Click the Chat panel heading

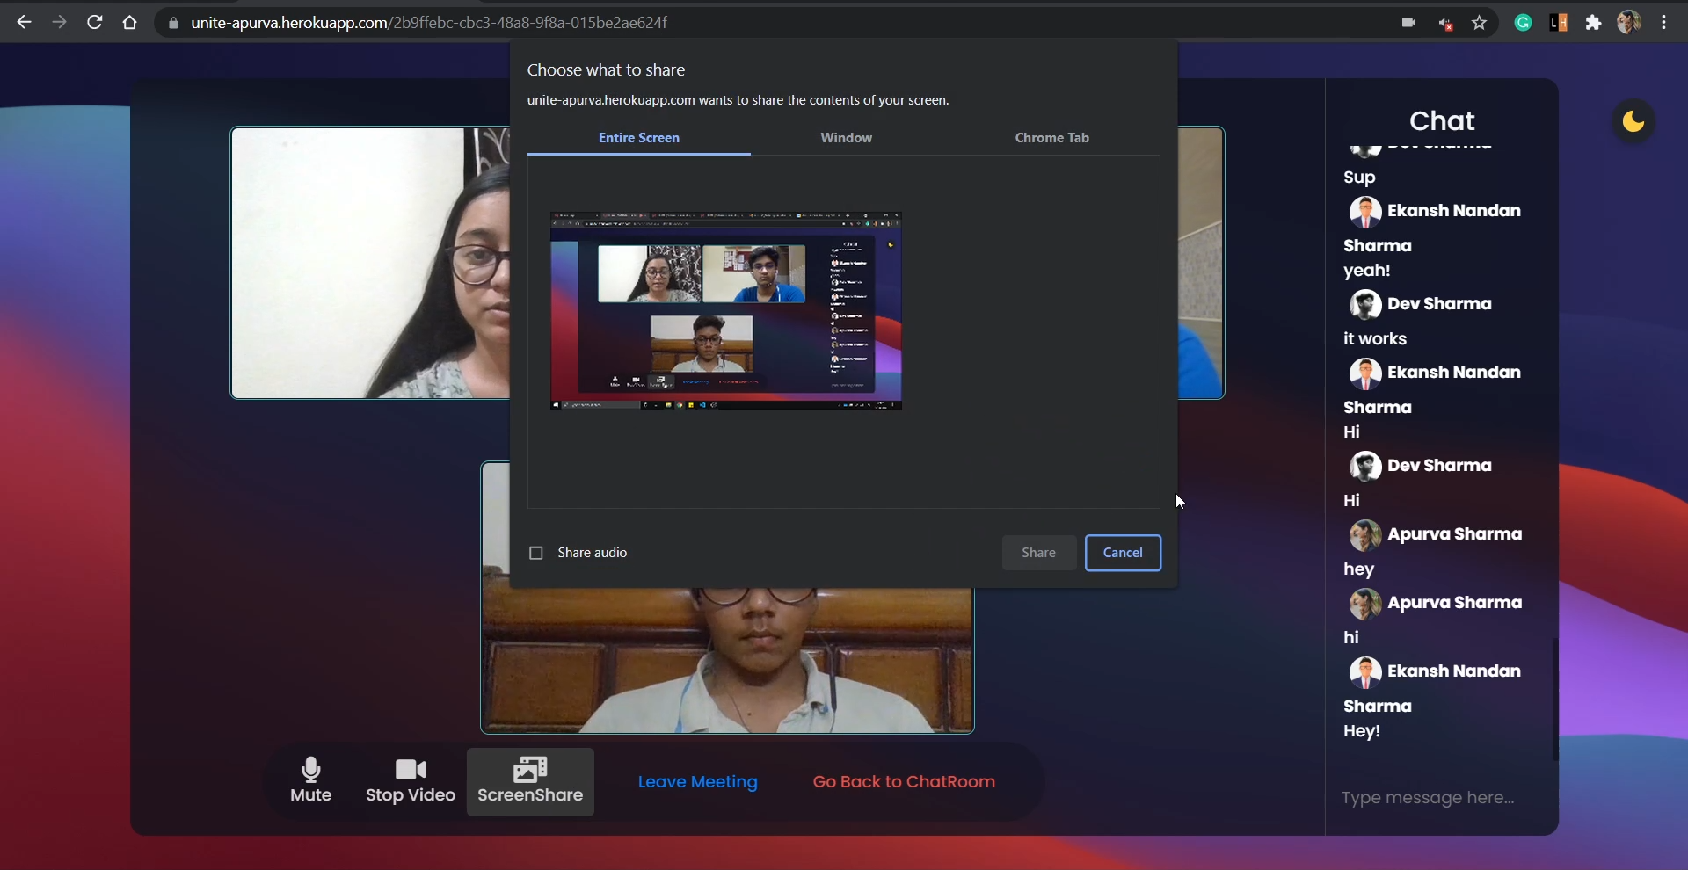tap(1442, 120)
